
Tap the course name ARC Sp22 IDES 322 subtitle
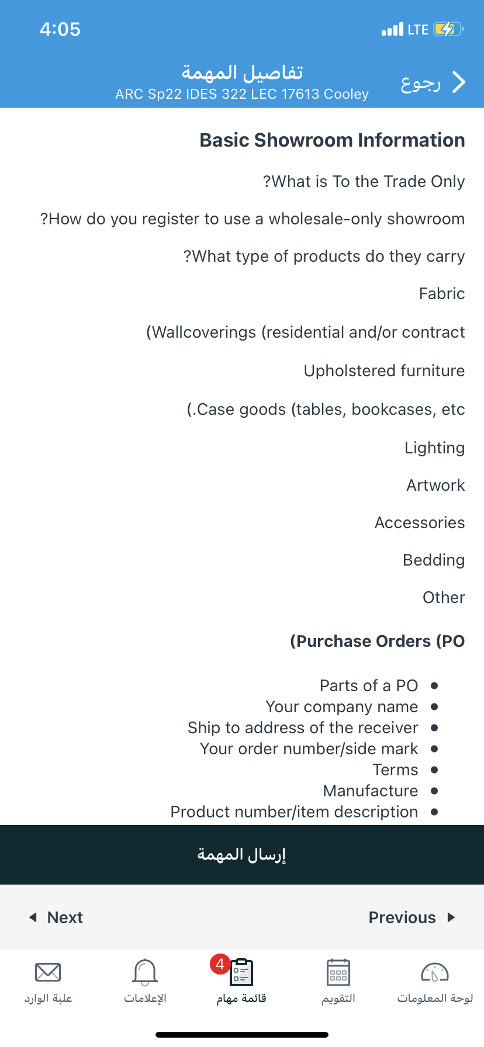click(242, 94)
